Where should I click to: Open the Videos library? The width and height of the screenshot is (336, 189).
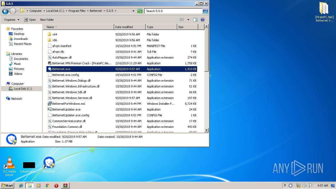[x=18, y=74]
